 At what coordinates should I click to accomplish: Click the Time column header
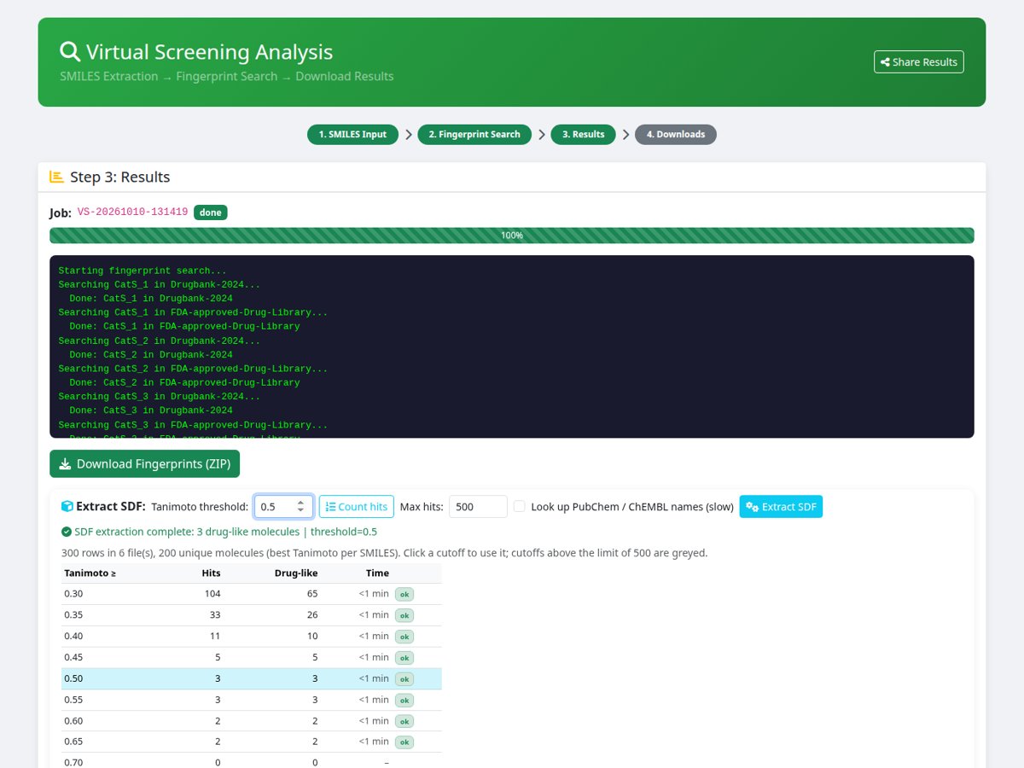tap(377, 573)
